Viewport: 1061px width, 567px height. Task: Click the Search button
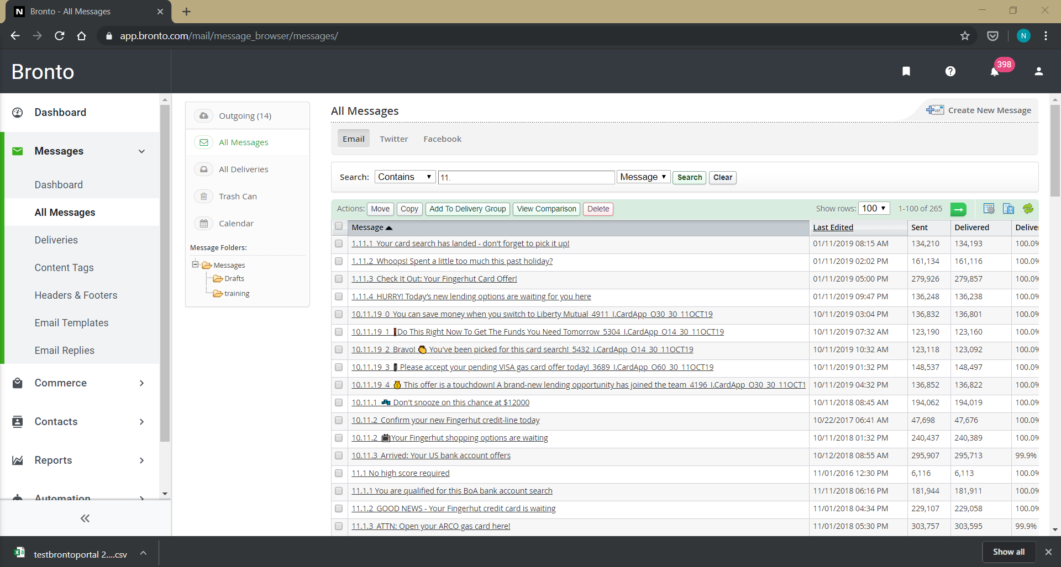coord(689,177)
